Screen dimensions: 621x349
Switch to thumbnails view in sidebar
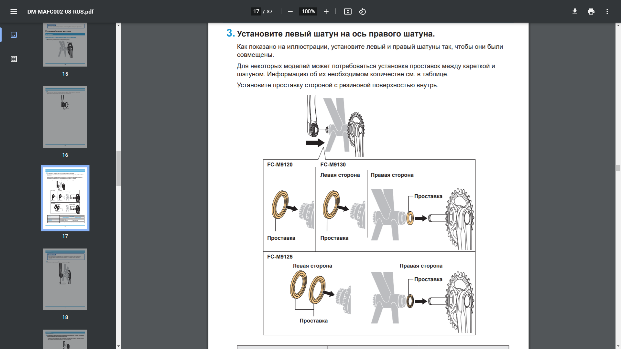pyautogui.click(x=14, y=35)
